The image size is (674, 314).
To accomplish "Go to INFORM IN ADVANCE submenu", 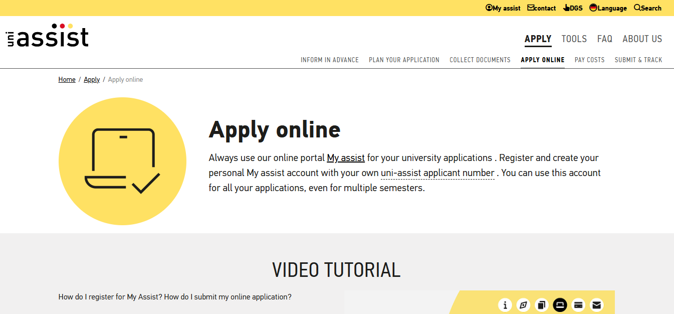I will (330, 60).
